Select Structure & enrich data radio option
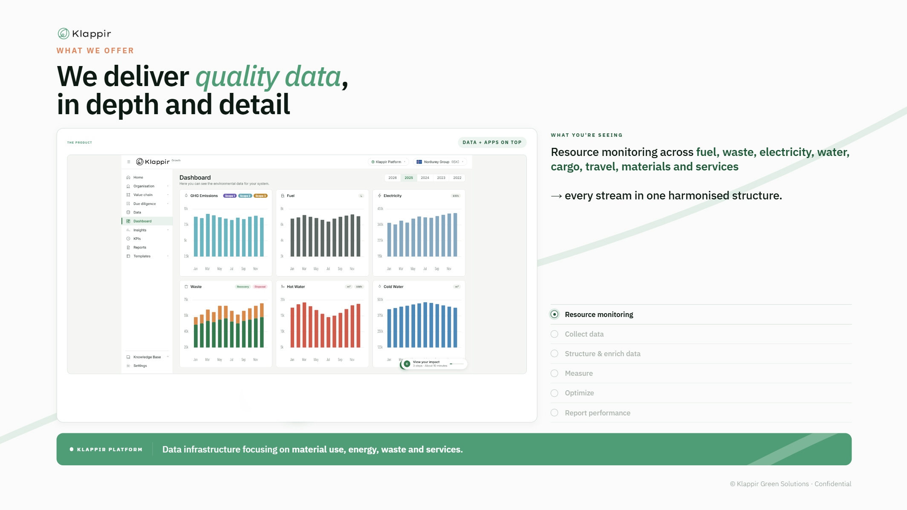907x510 pixels. click(555, 354)
